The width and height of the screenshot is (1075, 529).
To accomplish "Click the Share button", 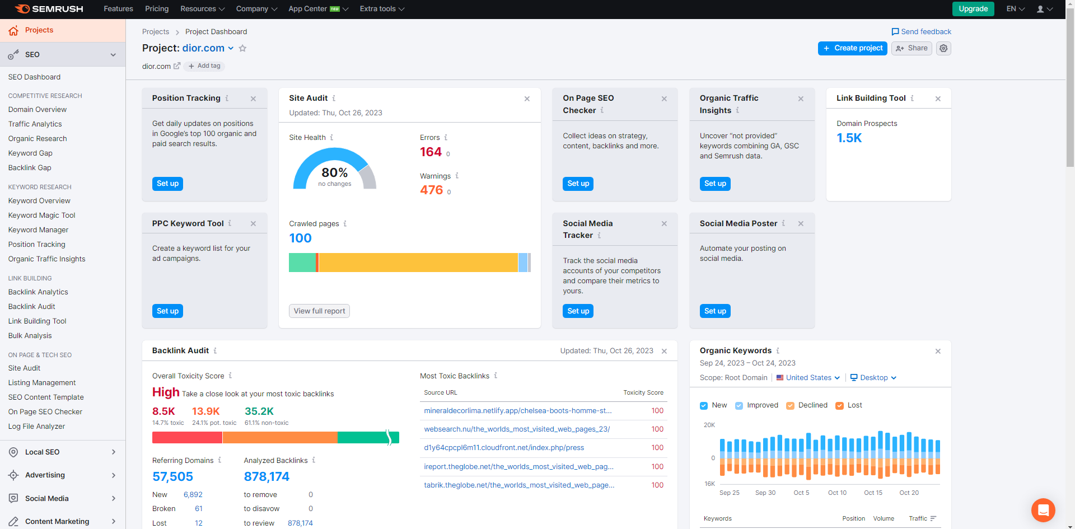I will coord(912,48).
